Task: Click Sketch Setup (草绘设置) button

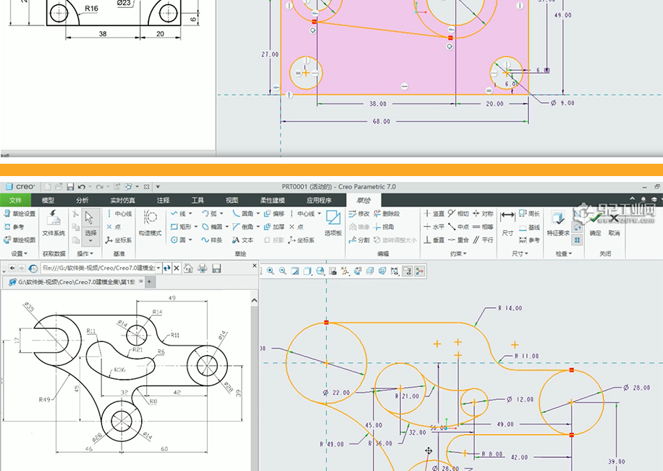Action: (x=20, y=214)
